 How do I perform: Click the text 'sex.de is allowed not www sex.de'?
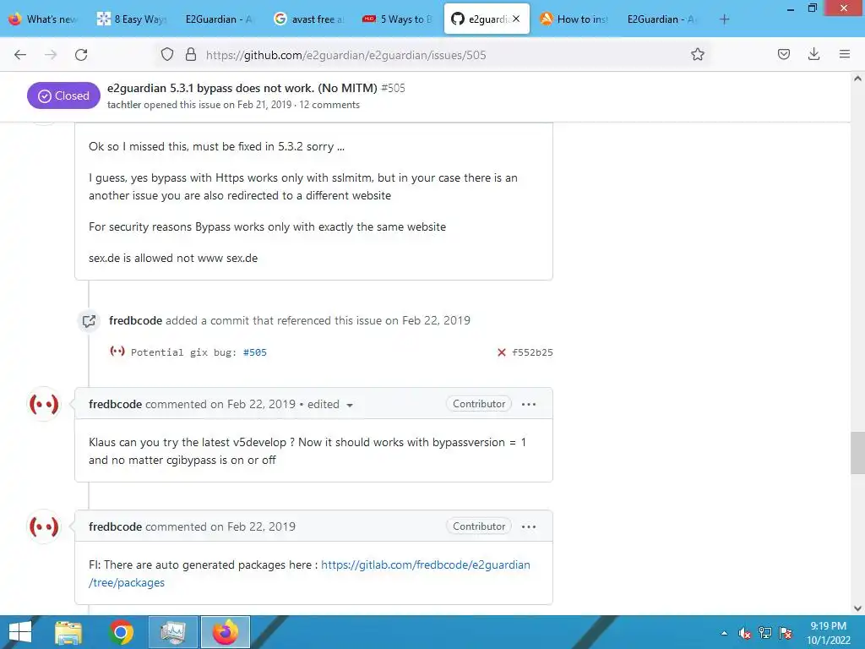coord(173,259)
